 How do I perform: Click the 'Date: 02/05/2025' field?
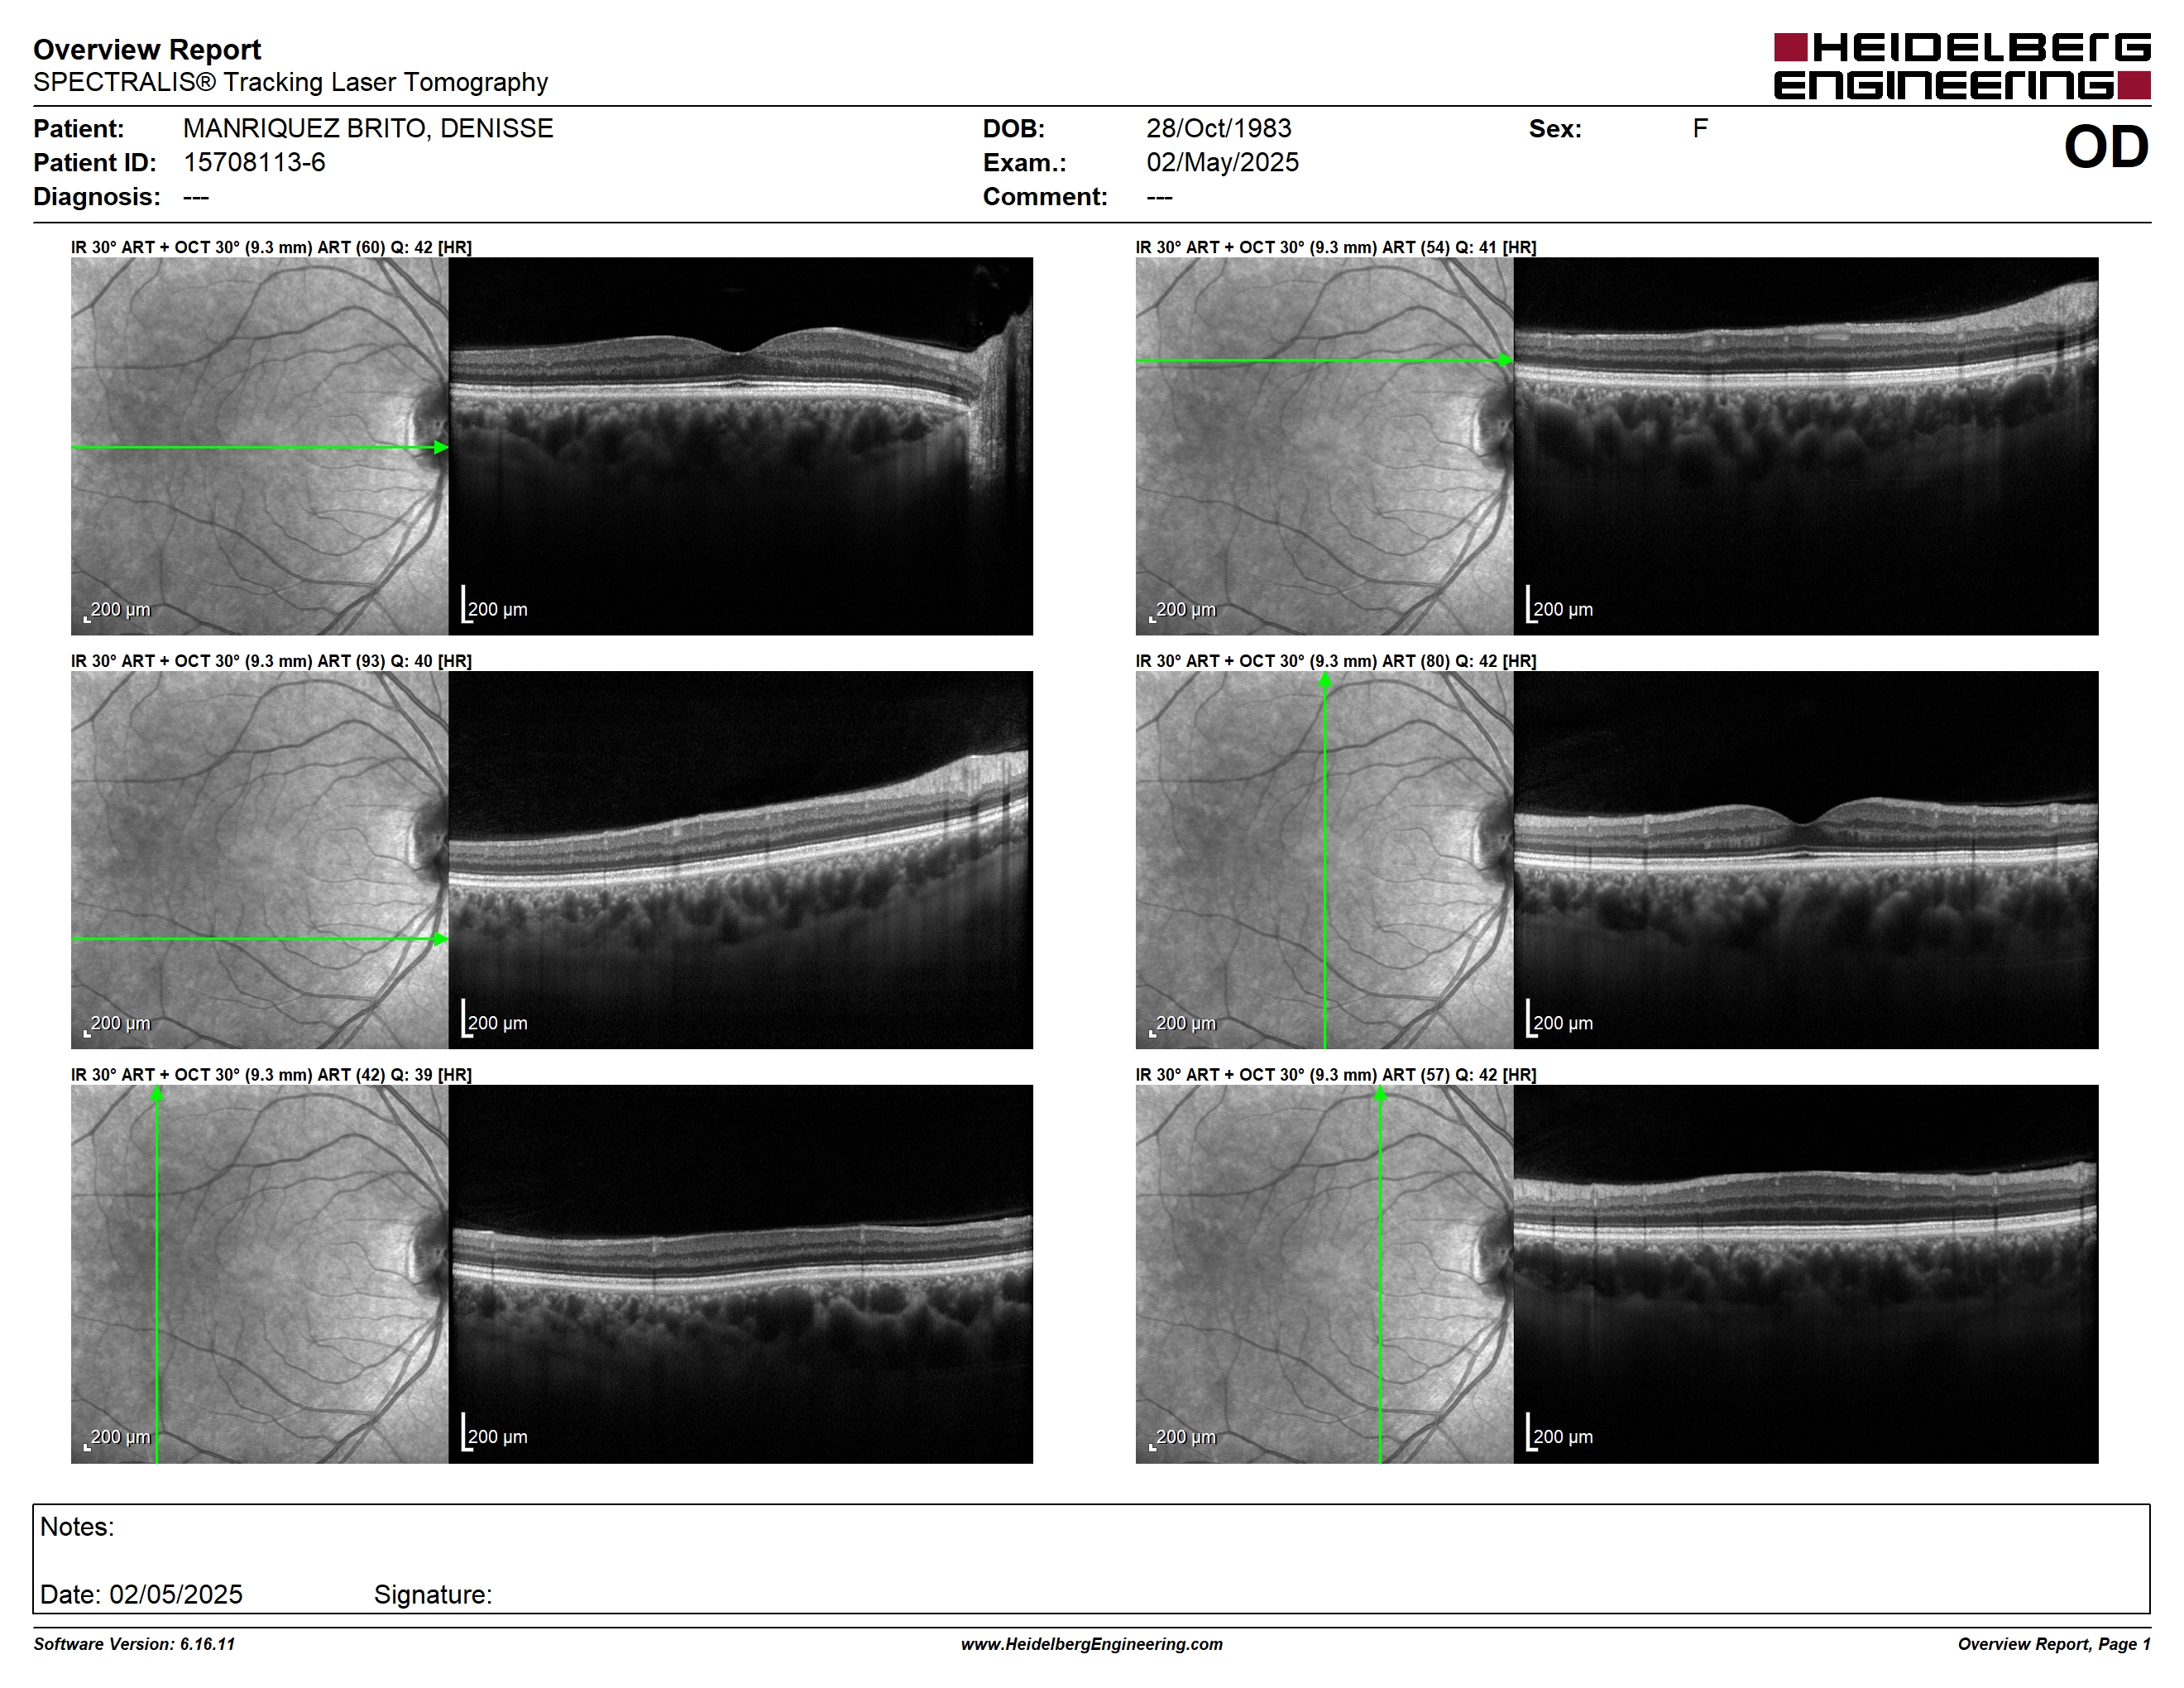pos(141,1594)
